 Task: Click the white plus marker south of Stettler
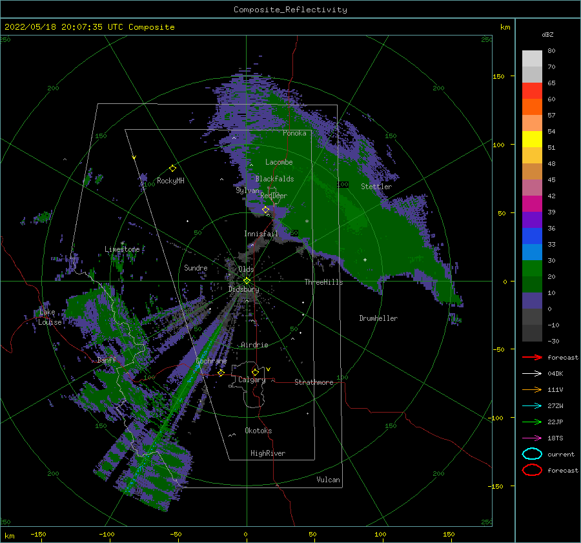[x=365, y=260]
